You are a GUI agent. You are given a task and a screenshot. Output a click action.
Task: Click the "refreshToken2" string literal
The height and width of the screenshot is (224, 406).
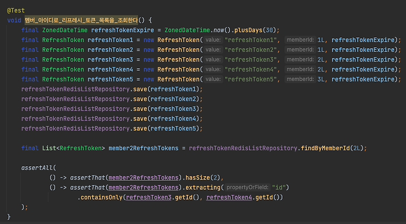point(251,50)
